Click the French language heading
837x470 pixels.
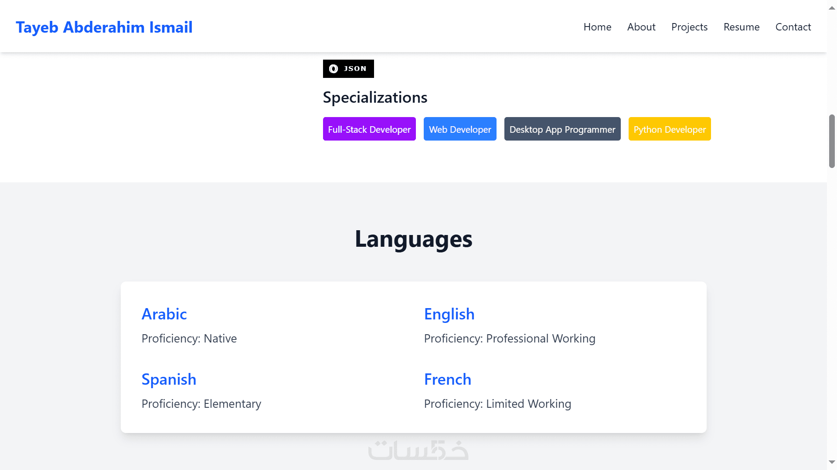click(x=448, y=379)
